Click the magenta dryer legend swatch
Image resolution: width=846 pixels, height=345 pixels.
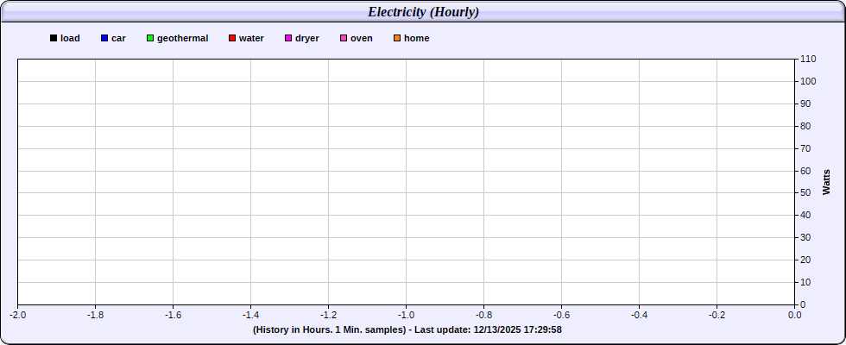click(288, 39)
